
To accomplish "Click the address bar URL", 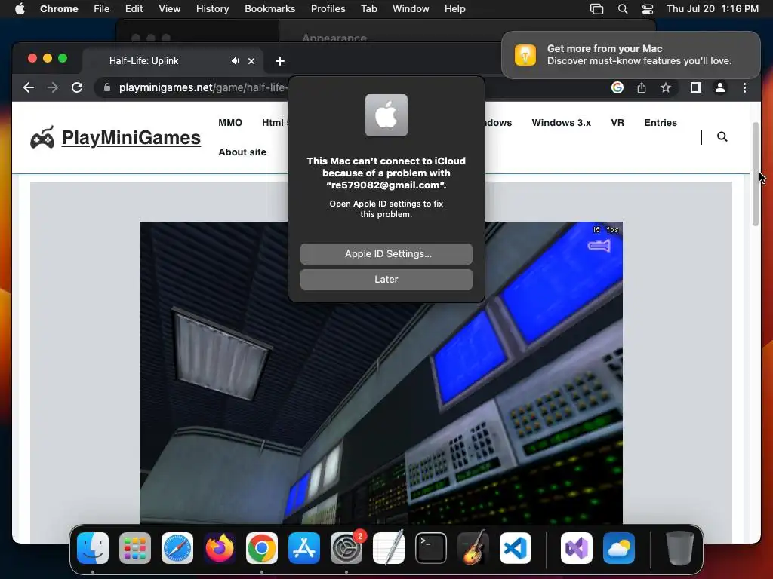I will [x=203, y=87].
